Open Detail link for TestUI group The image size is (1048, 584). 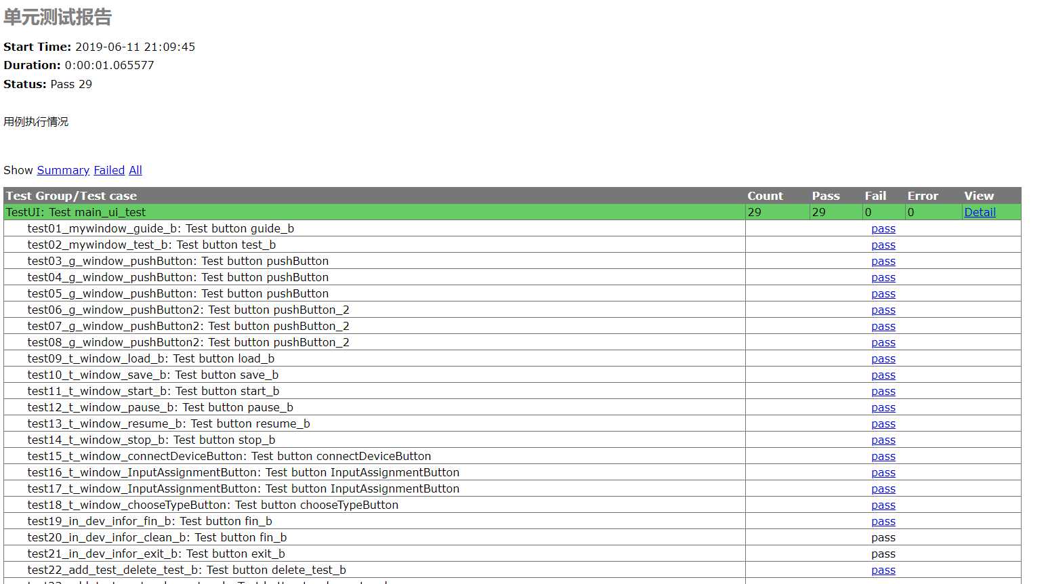980,212
